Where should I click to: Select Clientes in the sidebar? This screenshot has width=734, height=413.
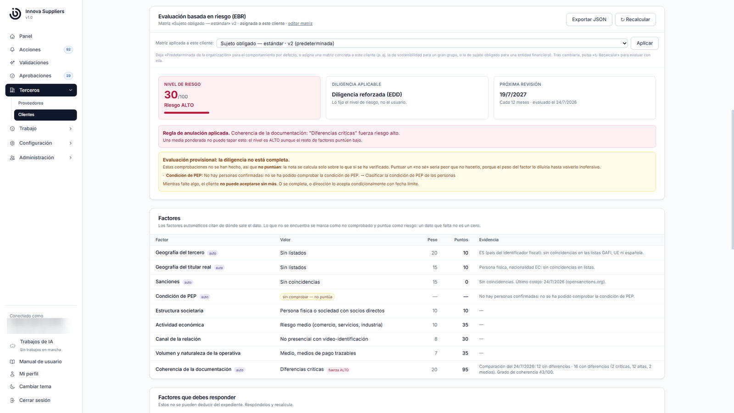[45, 115]
